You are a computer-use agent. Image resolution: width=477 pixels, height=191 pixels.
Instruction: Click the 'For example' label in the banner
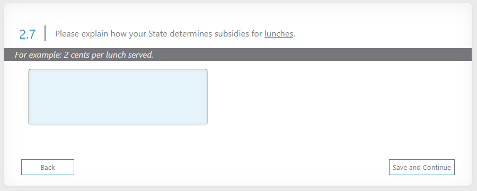[38, 55]
